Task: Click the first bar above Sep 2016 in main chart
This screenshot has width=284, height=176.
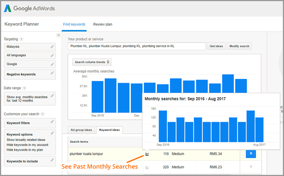Action: (x=98, y=97)
